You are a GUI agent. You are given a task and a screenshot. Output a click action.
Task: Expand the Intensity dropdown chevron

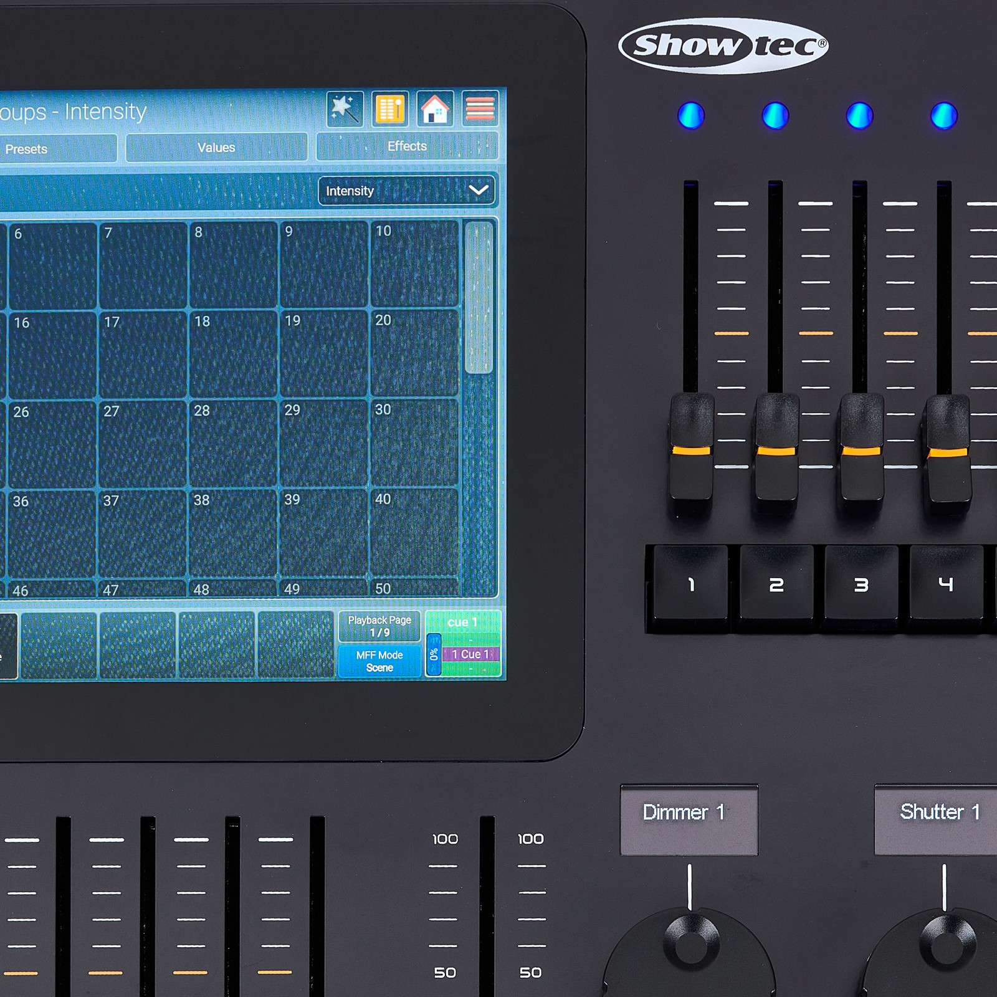tap(479, 190)
